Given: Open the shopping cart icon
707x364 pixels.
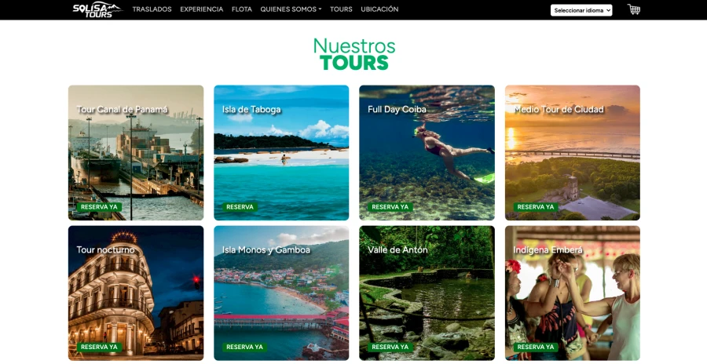Looking at the screenshot, I should (x=633, y=9).
